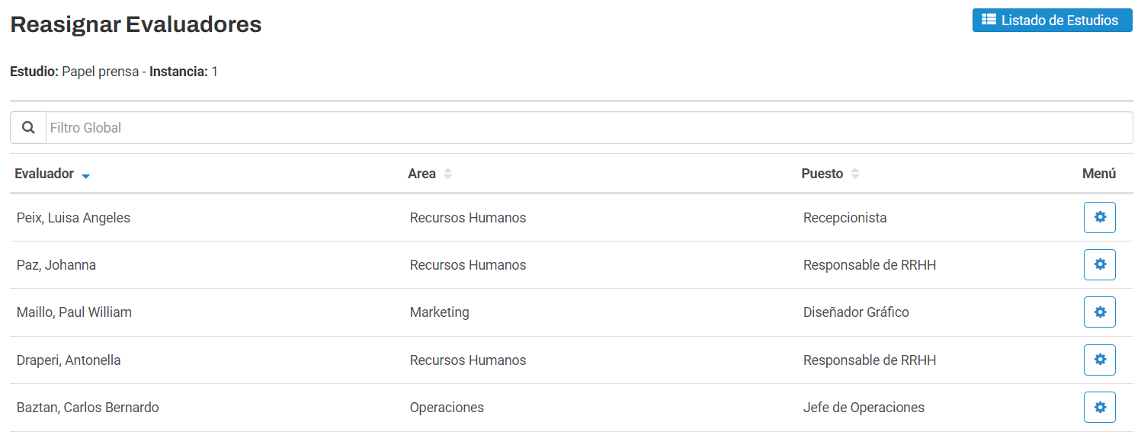This screenshot has width=1141, height=435.
Task: Open gear menu for Maillo, Paul William
Action: pos(1099,312)
